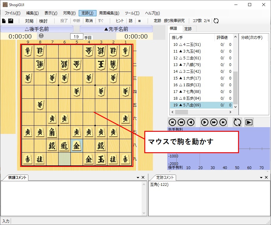The image size is (271, 225).
Task: Click move list scroll down arrow
Action: [235, 107]
